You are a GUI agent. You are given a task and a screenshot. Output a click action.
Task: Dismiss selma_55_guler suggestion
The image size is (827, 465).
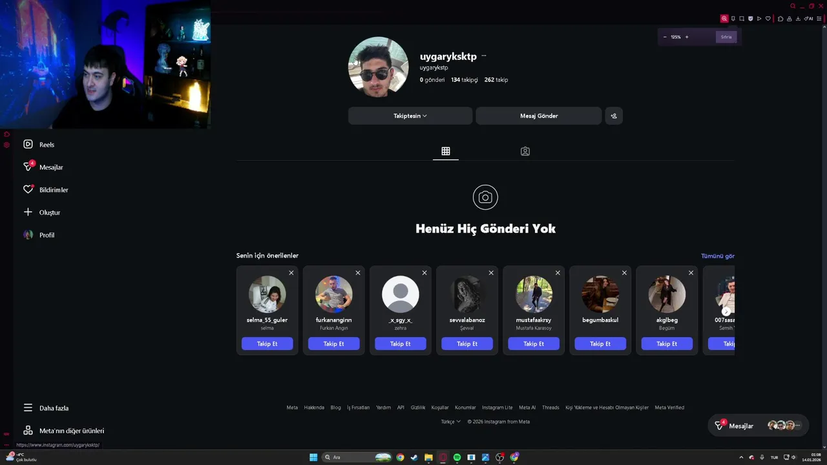click(291, 273)
